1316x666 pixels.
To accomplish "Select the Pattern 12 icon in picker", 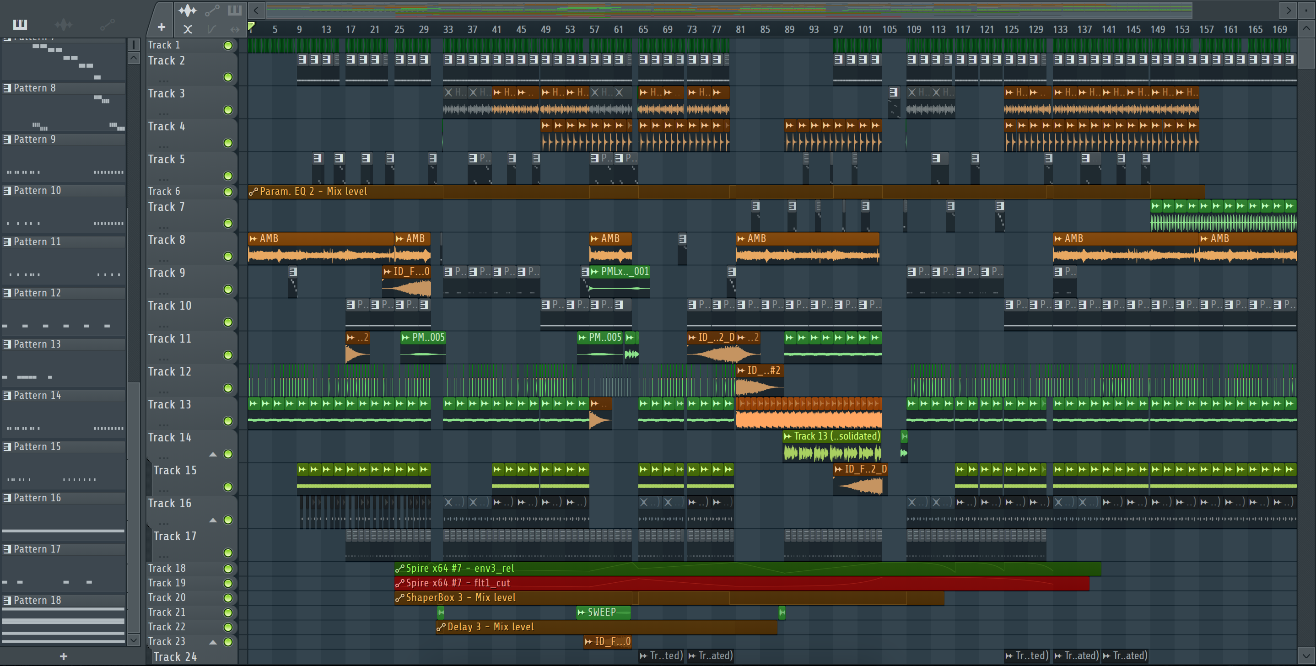I will click(7, 293).
